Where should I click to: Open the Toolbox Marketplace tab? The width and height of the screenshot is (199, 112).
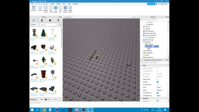pyautogui.click(x=34, y=20)
